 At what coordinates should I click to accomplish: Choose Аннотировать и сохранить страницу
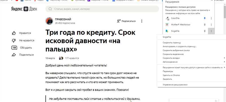(x=192, y=46)
